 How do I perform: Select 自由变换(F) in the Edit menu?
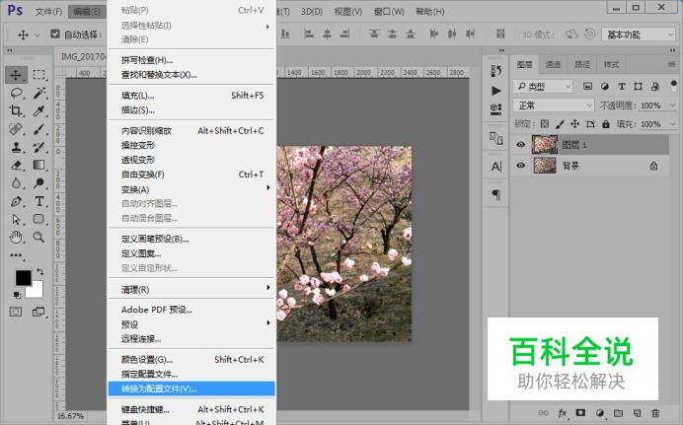(x=142, y=175)
